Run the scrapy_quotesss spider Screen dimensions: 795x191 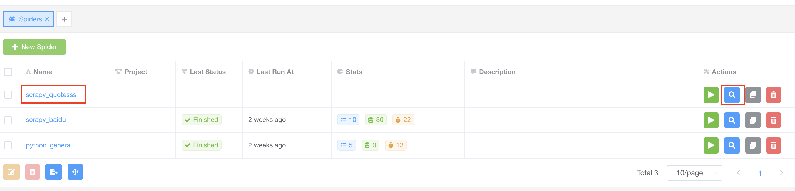pyautogui.click(x=711, y=95)
